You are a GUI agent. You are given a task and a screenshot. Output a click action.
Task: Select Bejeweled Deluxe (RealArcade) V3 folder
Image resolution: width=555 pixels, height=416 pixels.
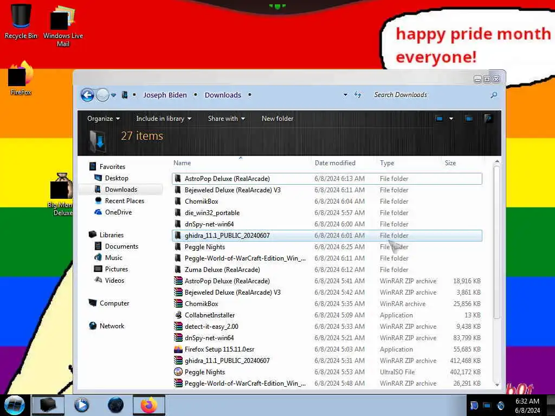click(x=233, y=190)
